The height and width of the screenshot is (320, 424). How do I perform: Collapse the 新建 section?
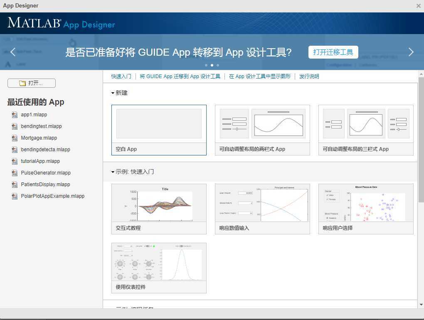[113, 93]
